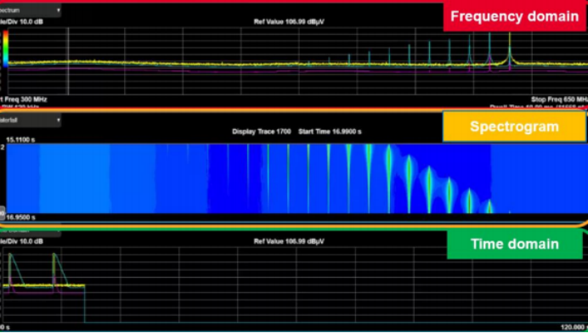The width and height of the screenshot is (588, 333).
Task: Click the 15.1100 s time label on the spectrogram
Action: (x=20, y=140)
